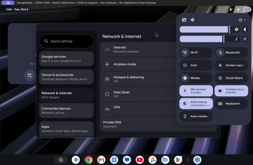Image resolution: width=253 pixels, height=165 pixels.
Task: Click the sparkle icon in top bar
Action: pyautogui.click(x=231, y=9)
